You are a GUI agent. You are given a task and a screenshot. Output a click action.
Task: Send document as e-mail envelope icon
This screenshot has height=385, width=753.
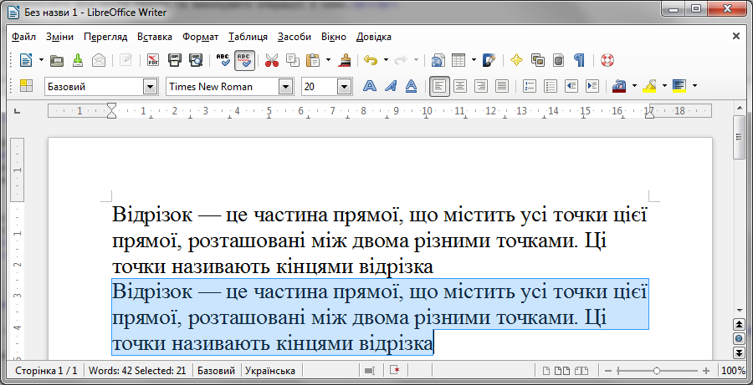99,60
